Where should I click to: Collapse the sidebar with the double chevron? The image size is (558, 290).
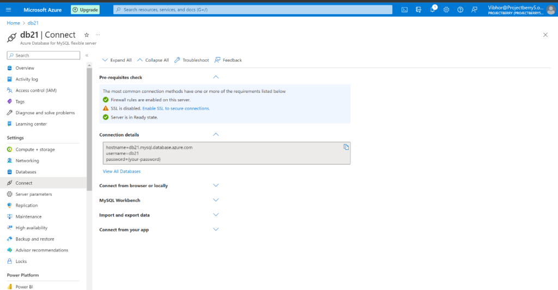tap(87, 56)
